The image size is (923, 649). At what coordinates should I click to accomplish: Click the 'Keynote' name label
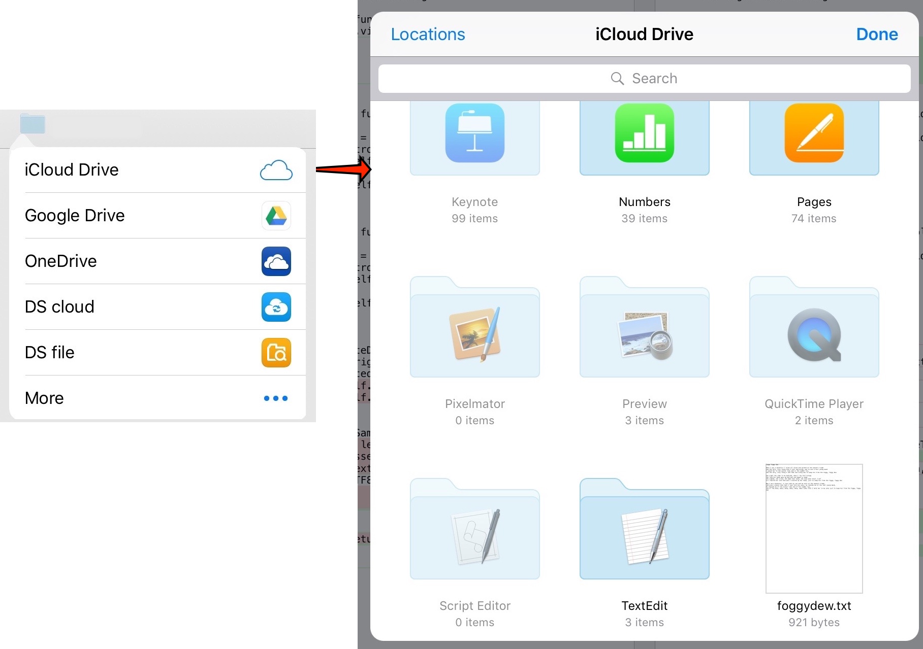[x=474, y=202]
